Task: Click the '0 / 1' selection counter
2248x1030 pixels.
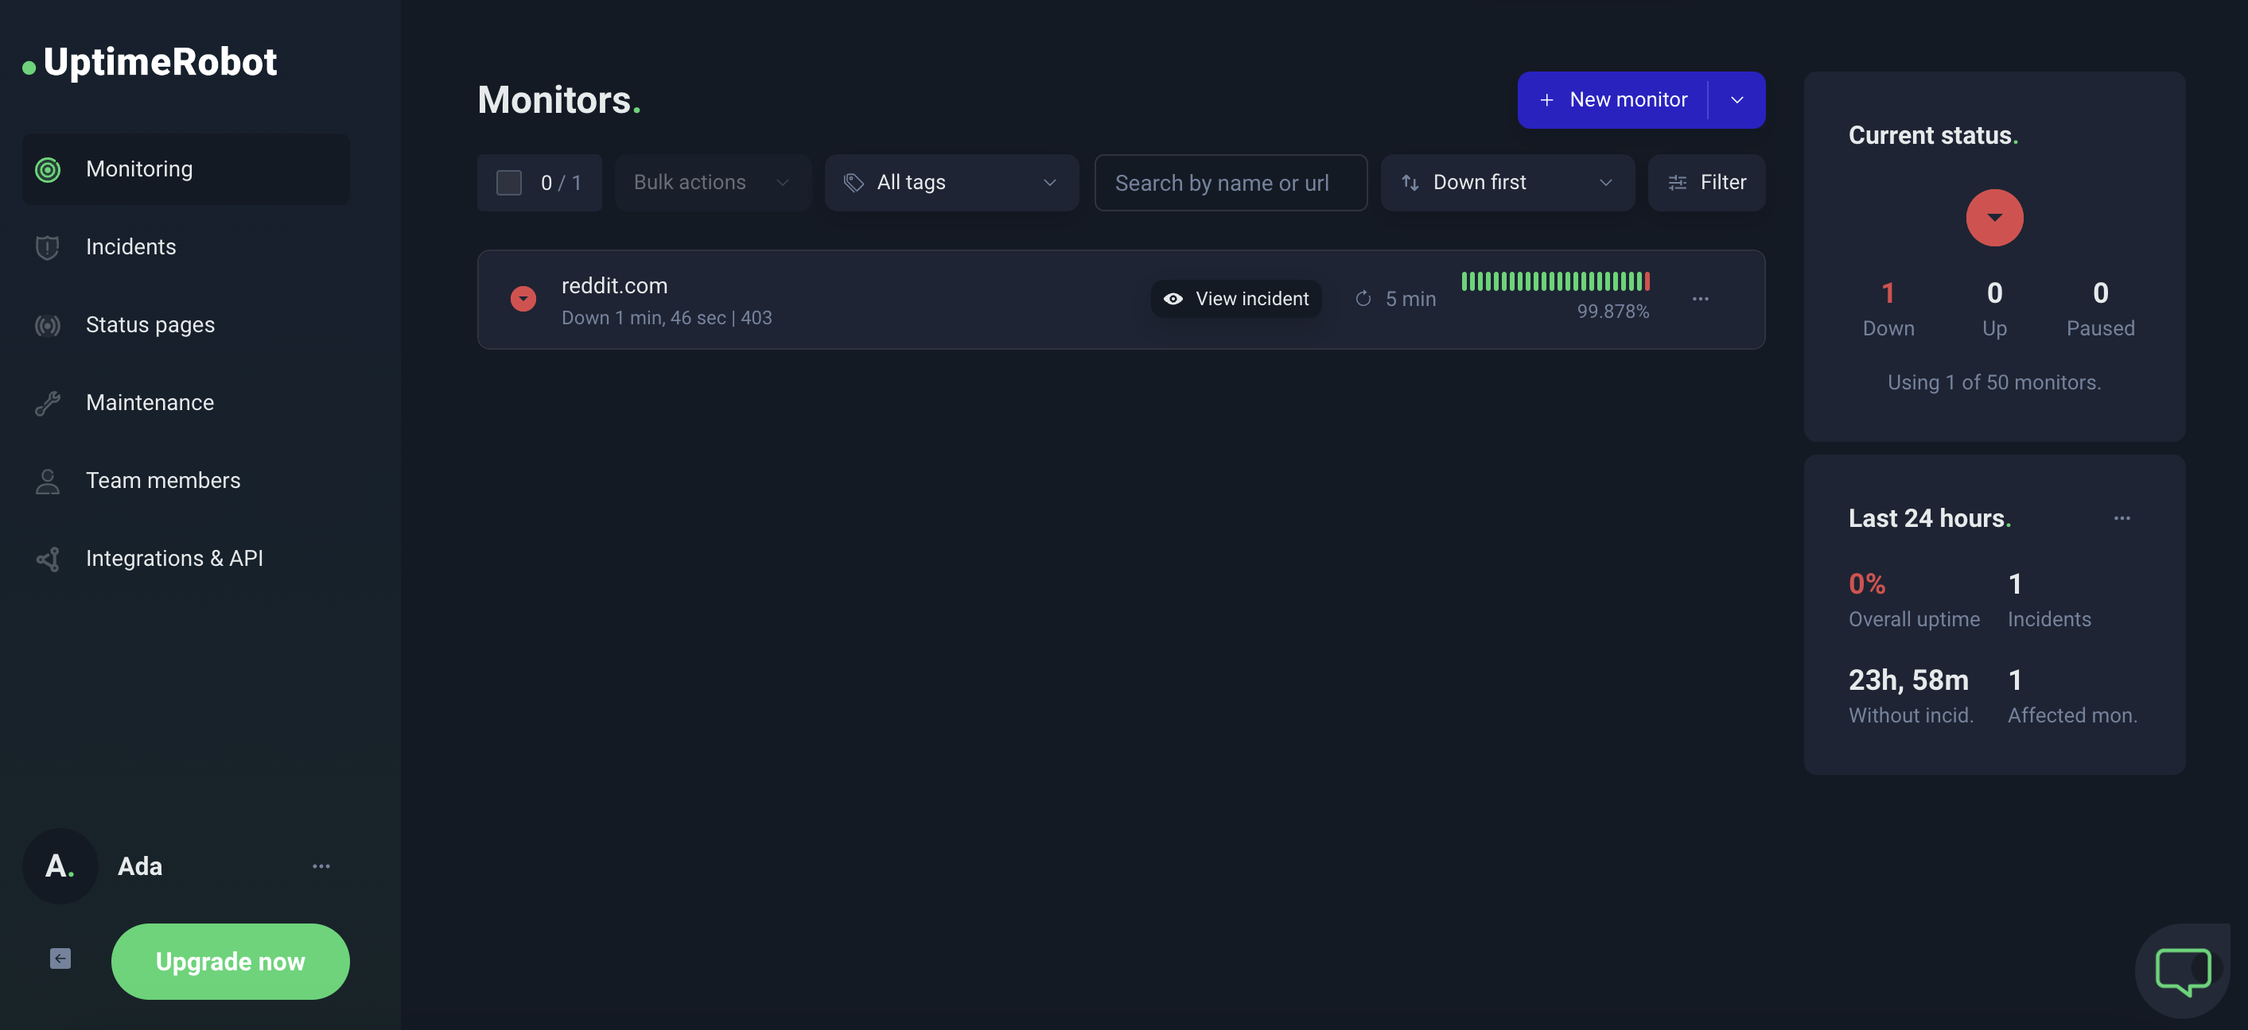Action: pos(560,182)
